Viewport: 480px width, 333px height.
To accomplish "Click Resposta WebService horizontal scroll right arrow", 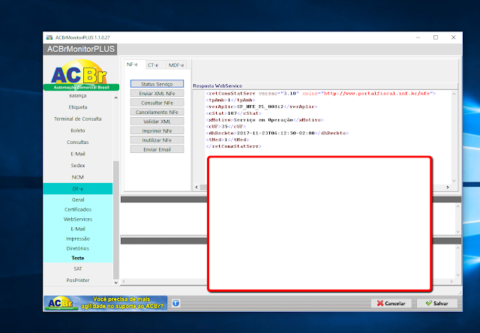I will pyautogui.click(x=448, y=187).
